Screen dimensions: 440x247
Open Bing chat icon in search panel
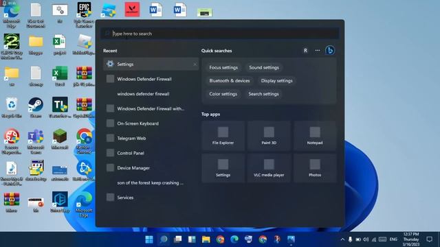click(330, 50)
